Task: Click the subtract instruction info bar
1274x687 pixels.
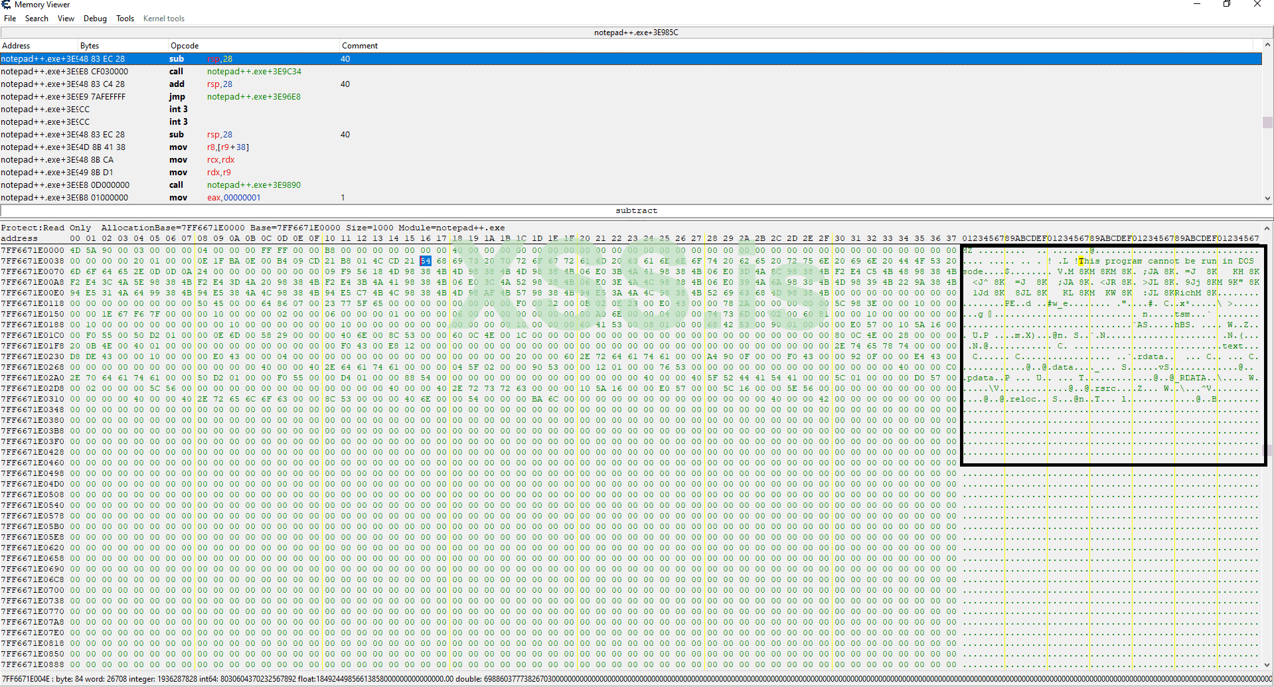Action: tap(636, 211)
